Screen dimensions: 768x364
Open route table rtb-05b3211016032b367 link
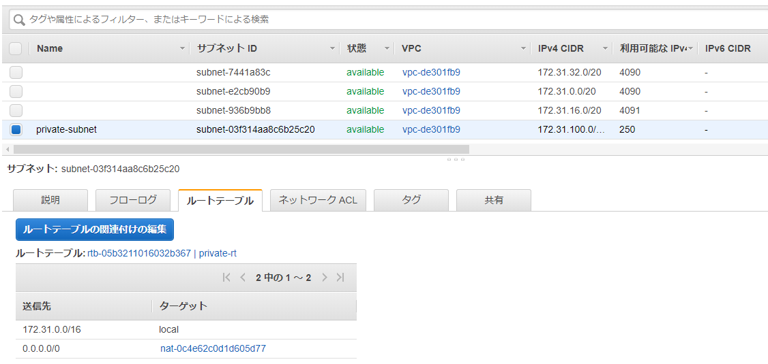139,253
